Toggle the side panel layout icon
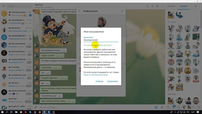 (157, 6)
